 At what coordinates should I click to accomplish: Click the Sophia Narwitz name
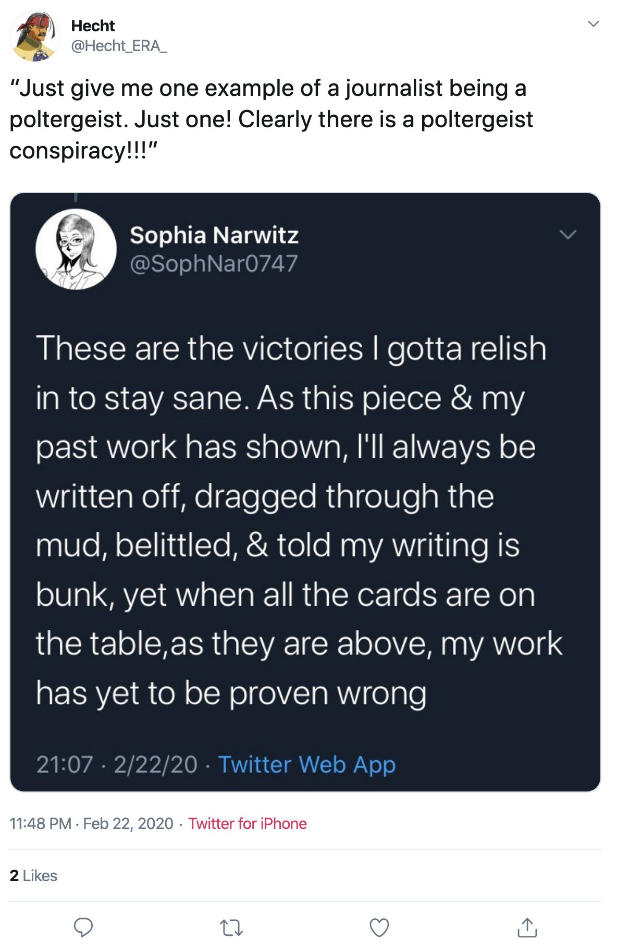coord(214,235)
